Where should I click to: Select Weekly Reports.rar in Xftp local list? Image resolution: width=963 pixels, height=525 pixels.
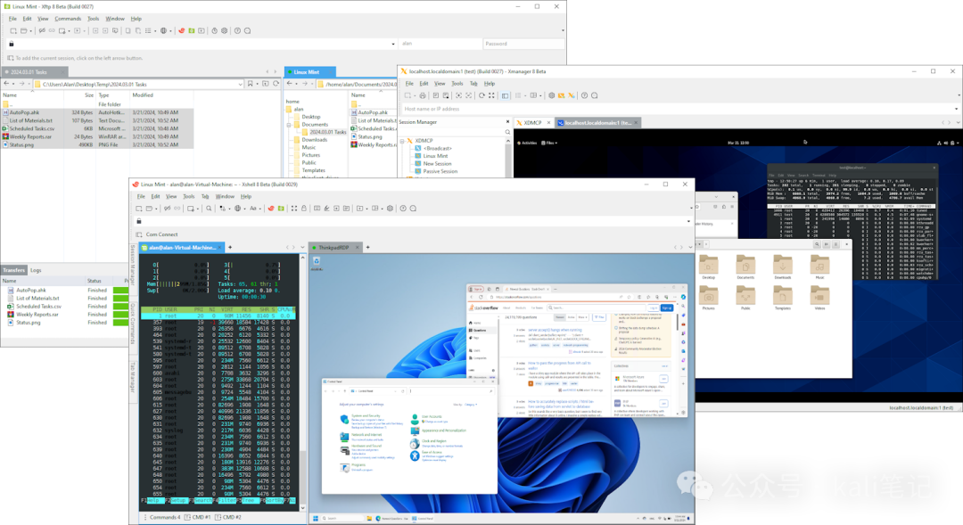click(x=30, y=137)
